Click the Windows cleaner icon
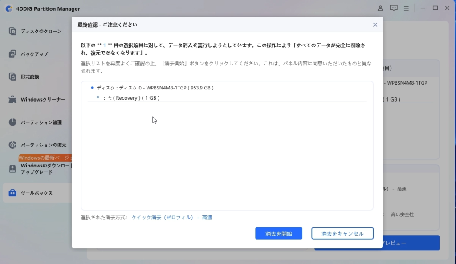Viewport: 456px width, 264px height. click(x=12, y=99)
